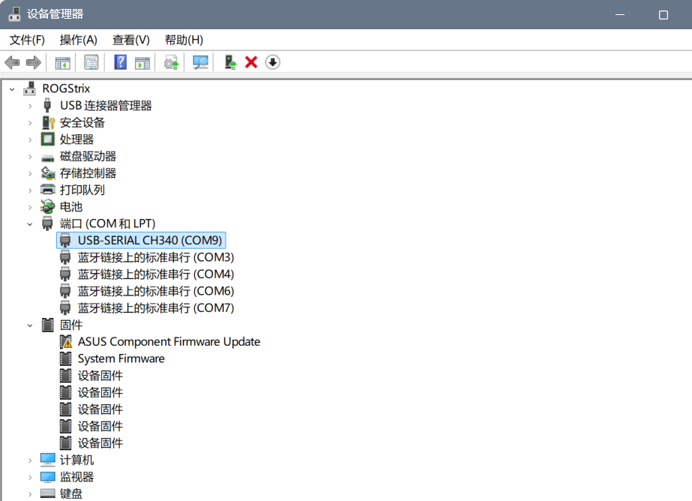Maximize the 设备管理器 window

pos(664,14)
